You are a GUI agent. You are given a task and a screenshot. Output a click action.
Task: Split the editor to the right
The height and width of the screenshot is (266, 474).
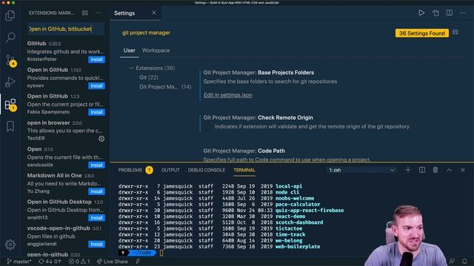(x=450, y=13)
